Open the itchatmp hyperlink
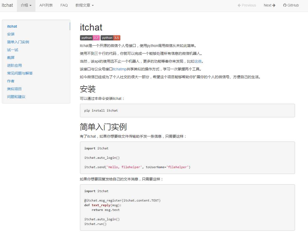Image resolution: width=308 pixels, height=232 pixels. pyautogui.click(x=119, y=69)
